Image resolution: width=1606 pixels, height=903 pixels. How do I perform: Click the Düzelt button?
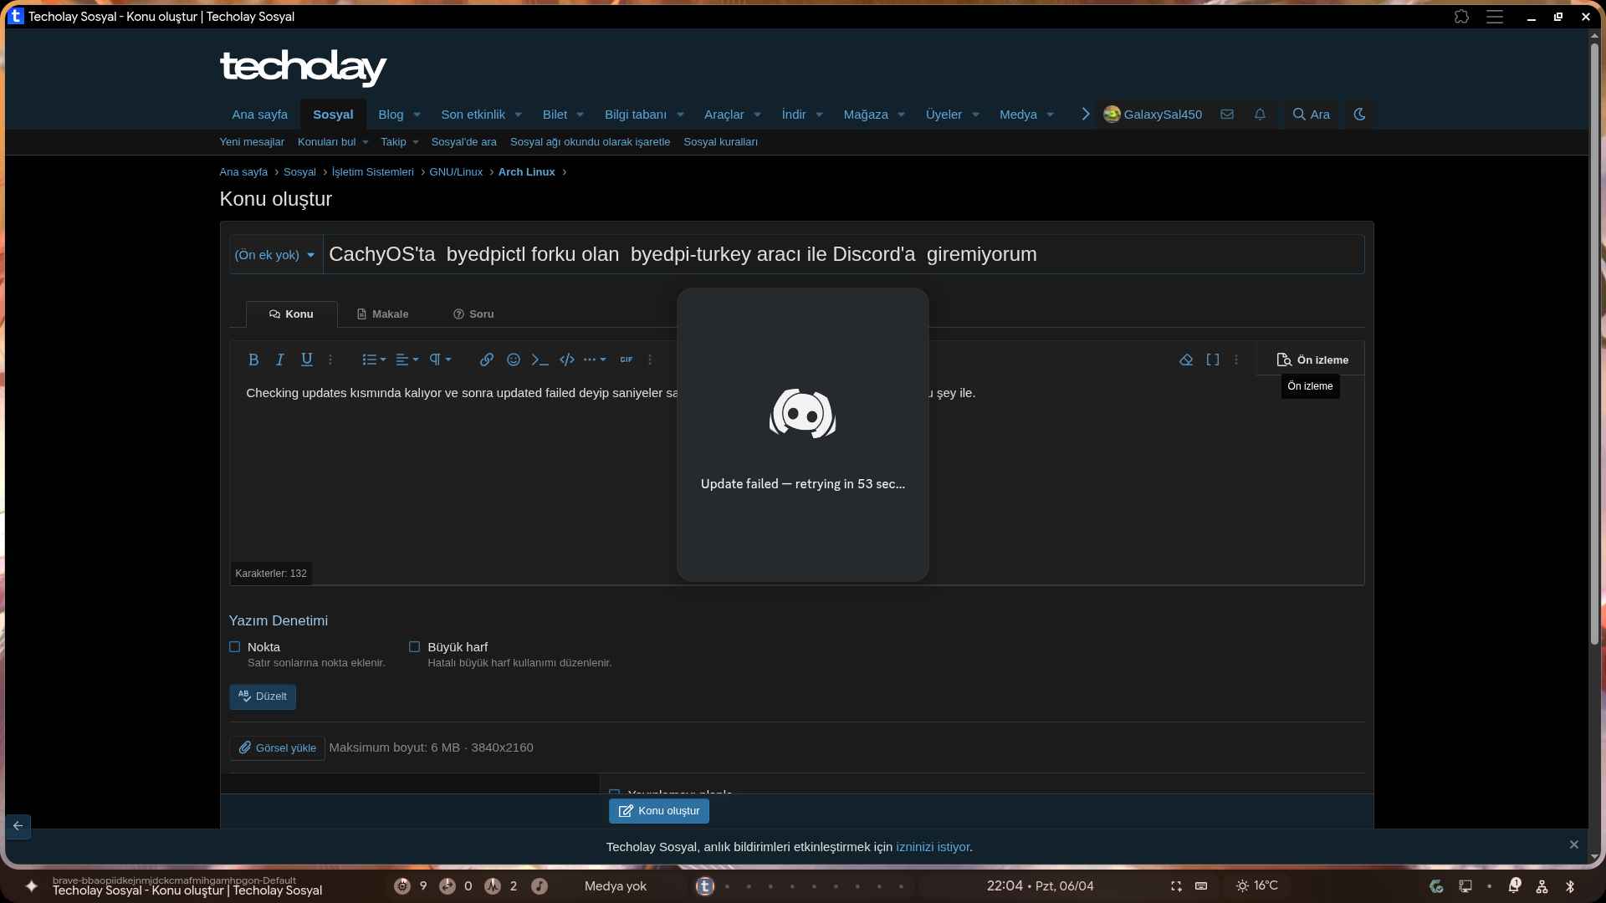click(263, 696)
